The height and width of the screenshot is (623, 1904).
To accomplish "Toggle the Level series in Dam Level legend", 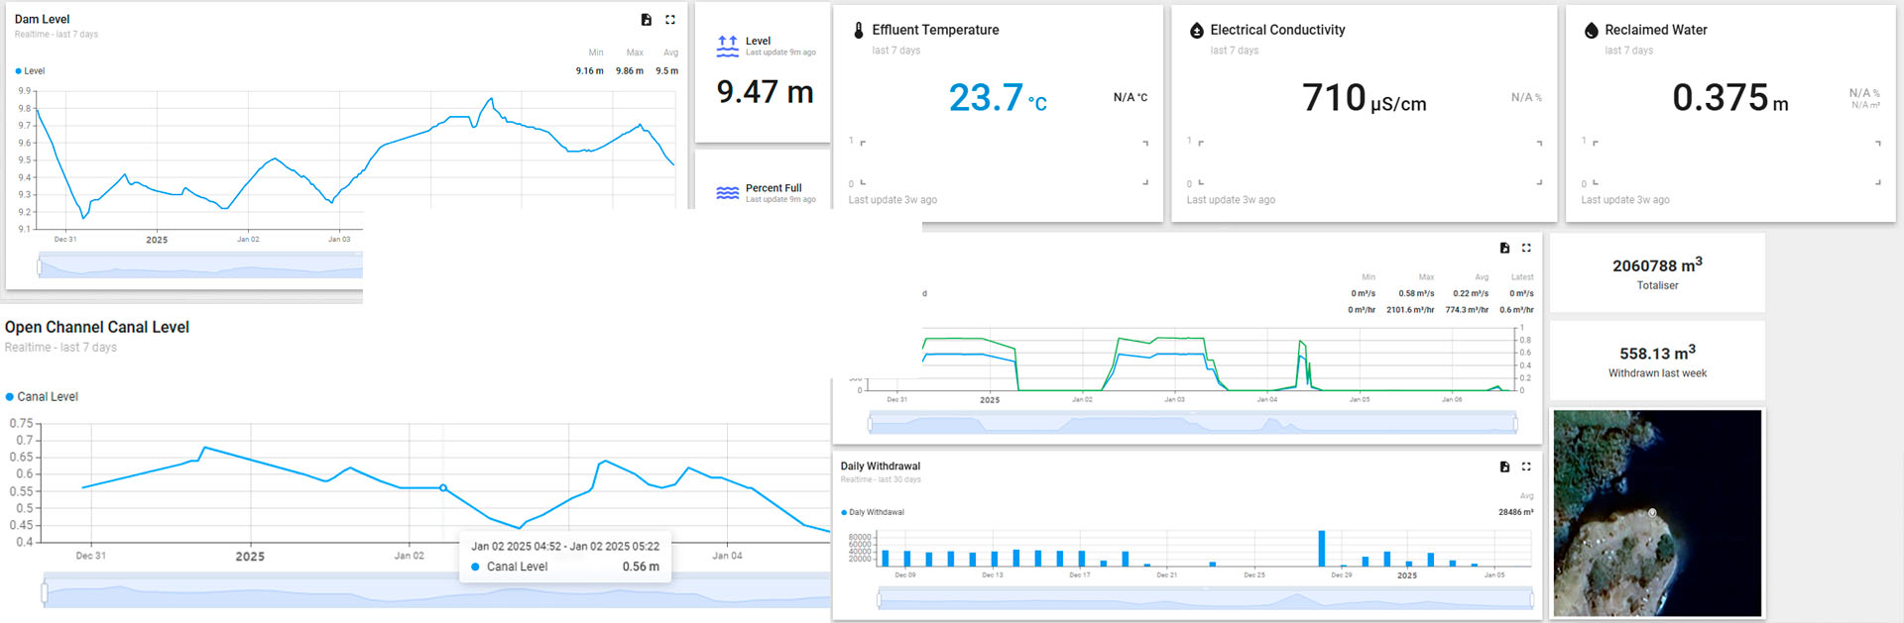I will point(30,71).
